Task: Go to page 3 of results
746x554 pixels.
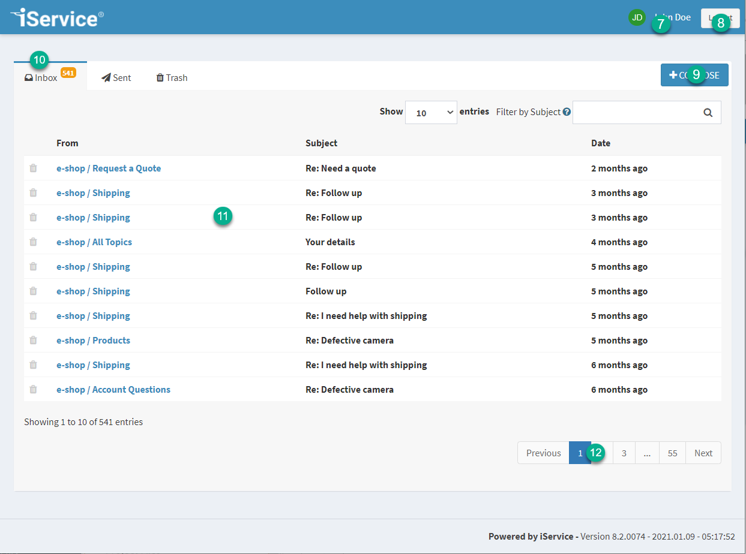Action: pyautogui.click(x=624, y=453)
